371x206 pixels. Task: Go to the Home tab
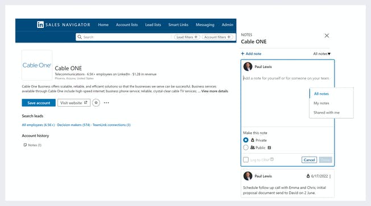pos(103,25)
